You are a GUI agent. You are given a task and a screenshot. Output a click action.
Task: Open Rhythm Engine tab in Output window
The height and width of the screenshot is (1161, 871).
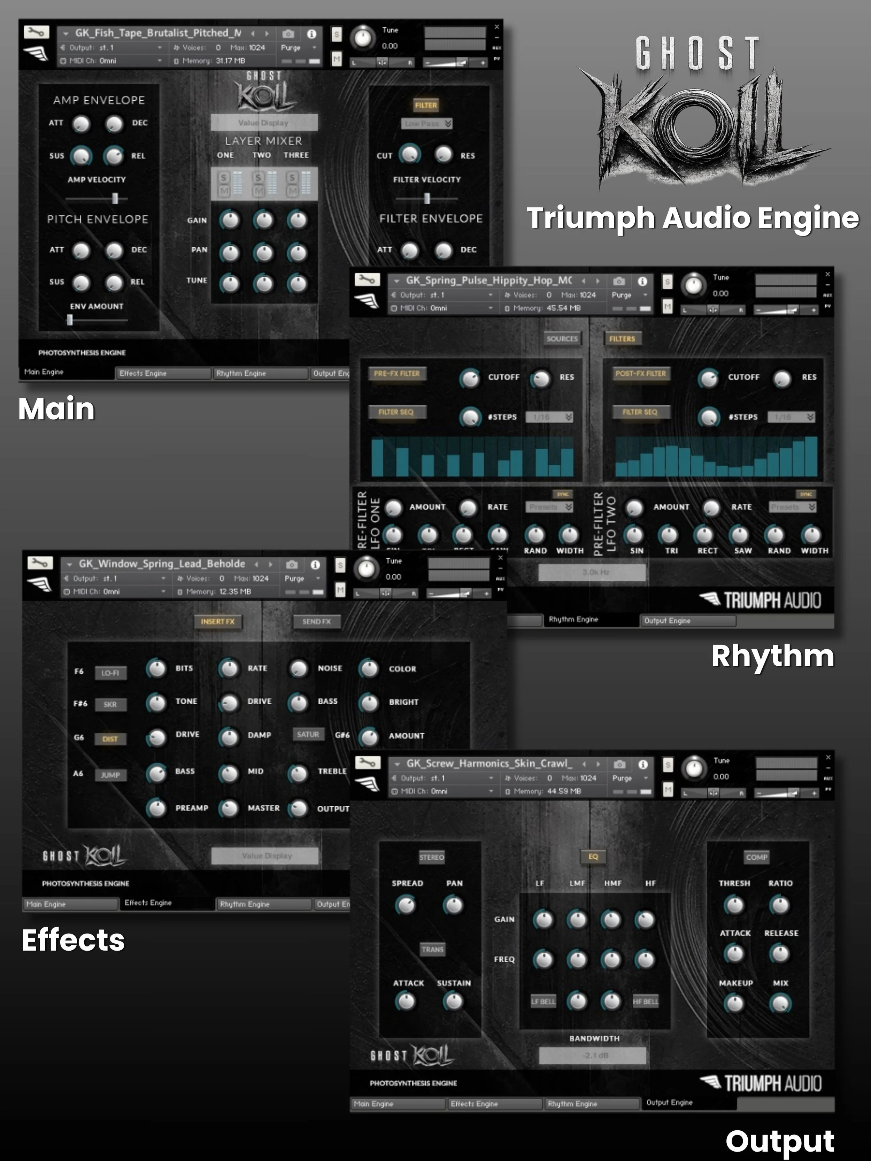592,1104
